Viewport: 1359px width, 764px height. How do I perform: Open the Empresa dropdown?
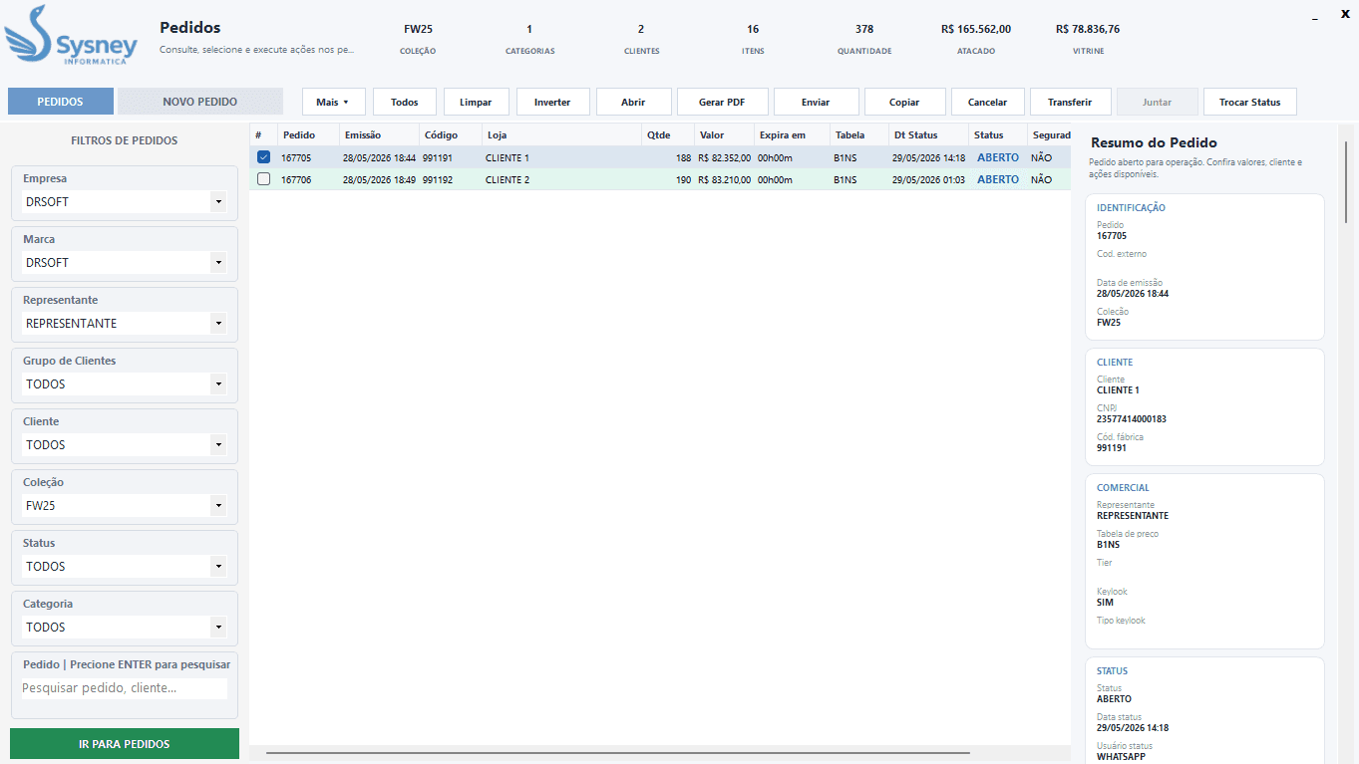click(125, 202)
